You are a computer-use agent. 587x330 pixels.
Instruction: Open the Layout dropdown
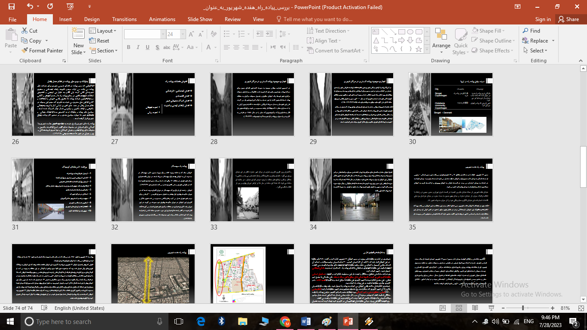[x=104, y=31]
